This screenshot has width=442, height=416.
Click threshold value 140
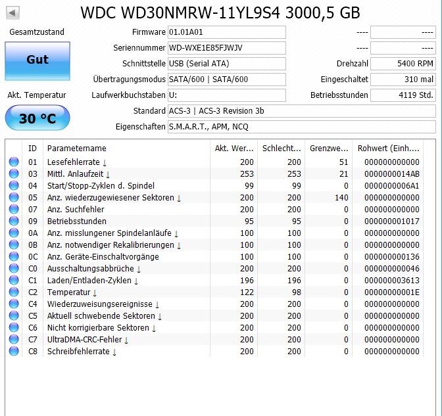pyautogui.click(x=341, y=197)
